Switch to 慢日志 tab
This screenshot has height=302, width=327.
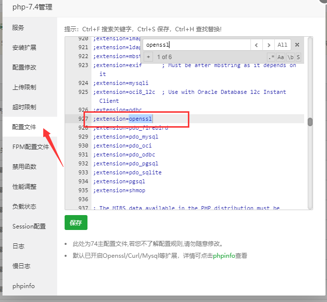coord(21,266)
